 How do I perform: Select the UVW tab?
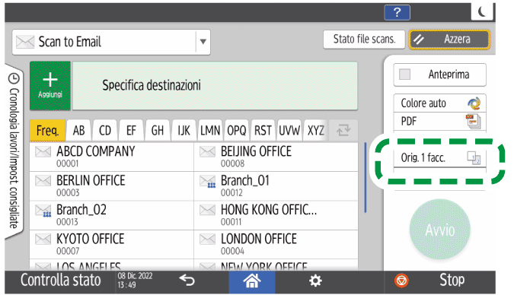289,131
